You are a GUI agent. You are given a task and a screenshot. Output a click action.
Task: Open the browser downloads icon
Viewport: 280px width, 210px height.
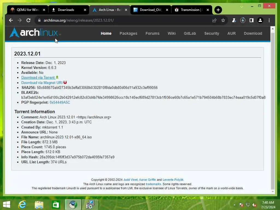coord(243,20)
